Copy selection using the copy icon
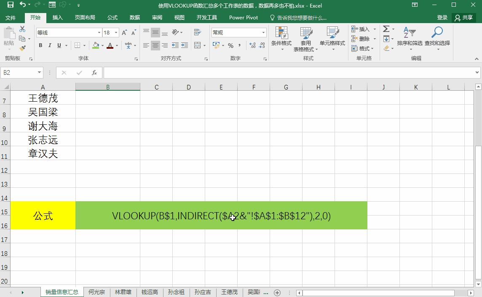482x297 pixels. [x=22, y=39]
